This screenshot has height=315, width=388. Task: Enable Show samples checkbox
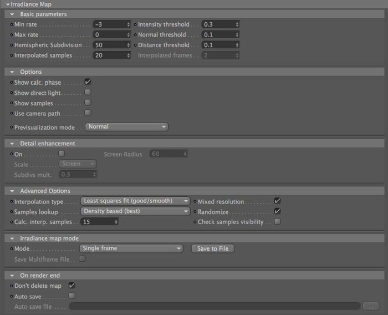88,103
